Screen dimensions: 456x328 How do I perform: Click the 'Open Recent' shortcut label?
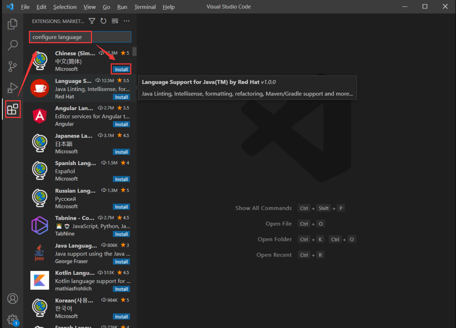click(x=274, y=255)
